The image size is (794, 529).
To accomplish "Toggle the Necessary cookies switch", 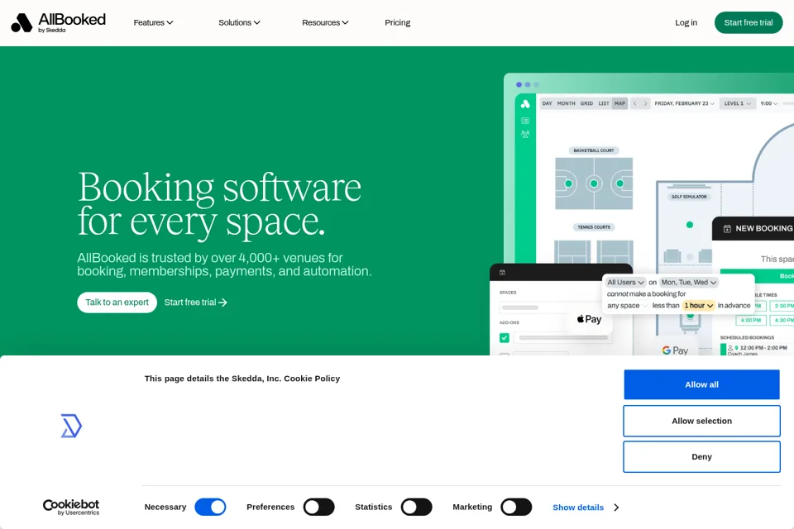I will click(x=211, y=507).
